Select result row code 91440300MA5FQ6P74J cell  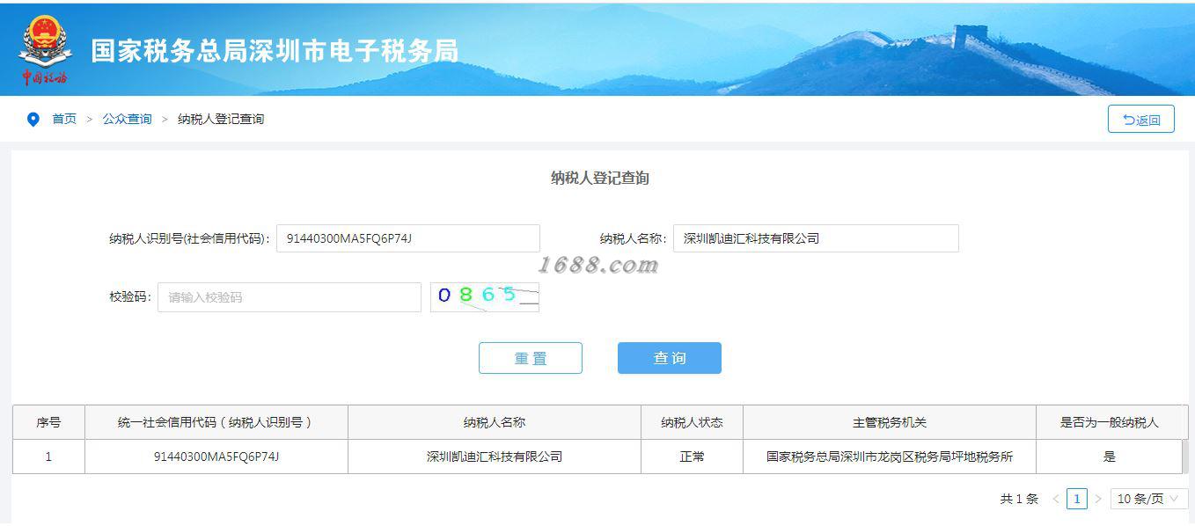click(216, 457)
